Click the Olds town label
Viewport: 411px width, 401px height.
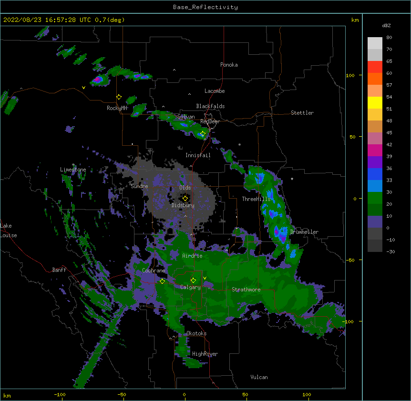(x=185, y=188)
